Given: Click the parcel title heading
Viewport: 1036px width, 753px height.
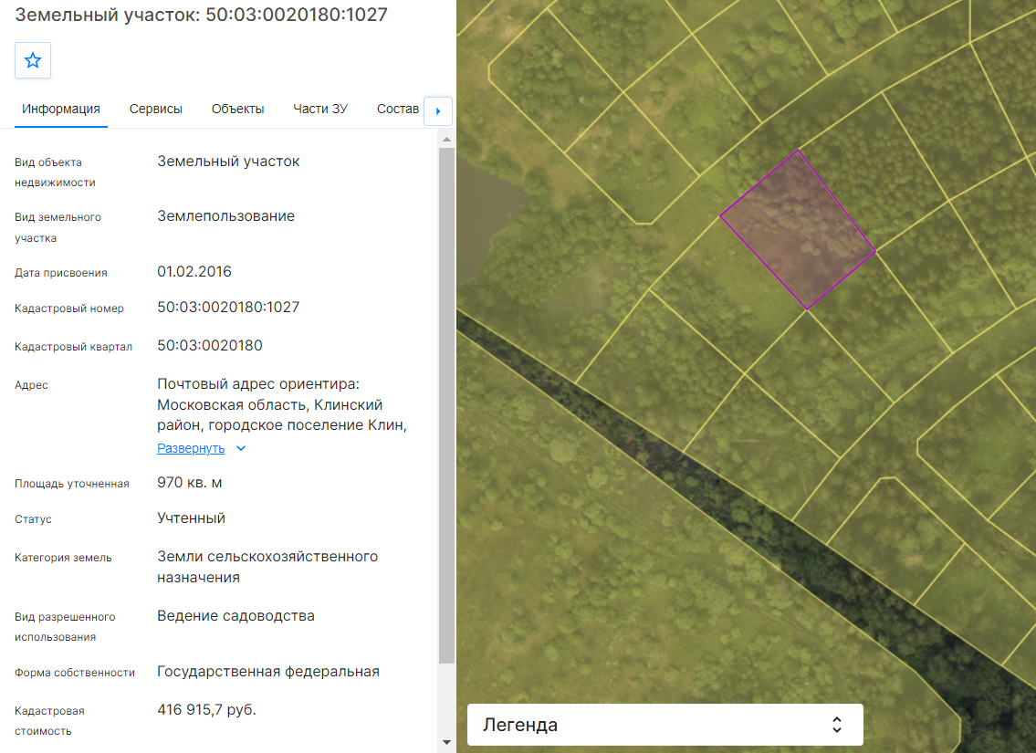Looking at the screenshot, I should (202, 15).
